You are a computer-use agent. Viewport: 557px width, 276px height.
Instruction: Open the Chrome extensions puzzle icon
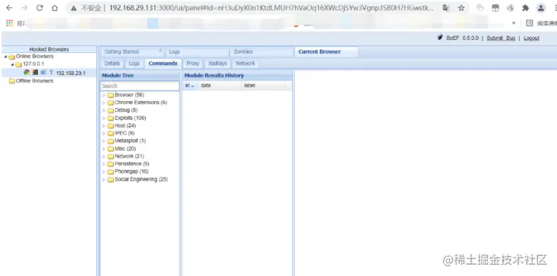coord(525,8)
